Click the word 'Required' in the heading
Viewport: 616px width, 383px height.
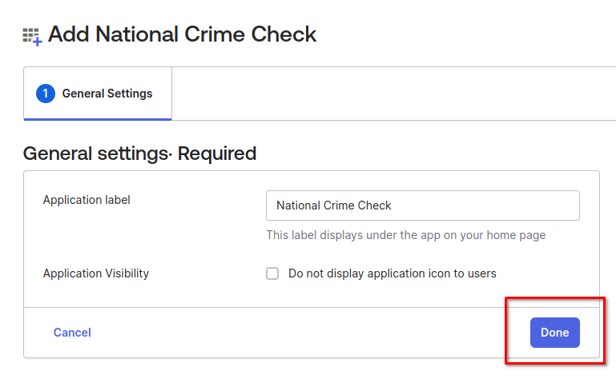[217, 154]
